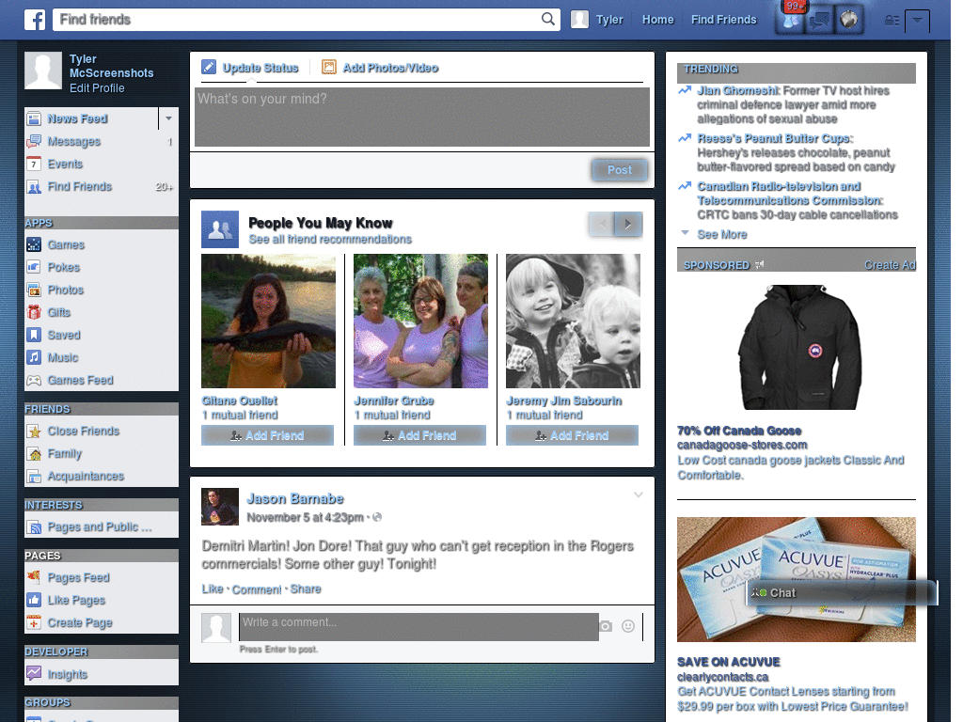Click the Post button
The width and height of the screenshot is (963, 722).
pos(619,170)
